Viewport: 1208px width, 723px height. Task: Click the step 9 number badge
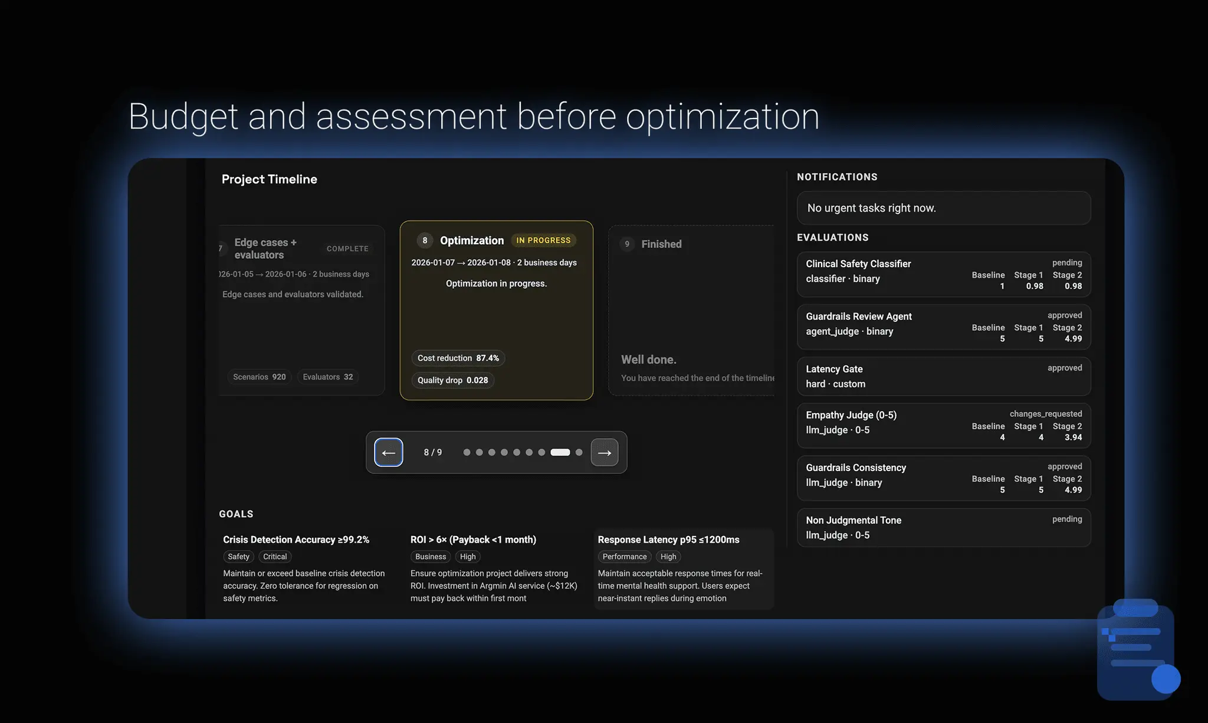[627, 244]
